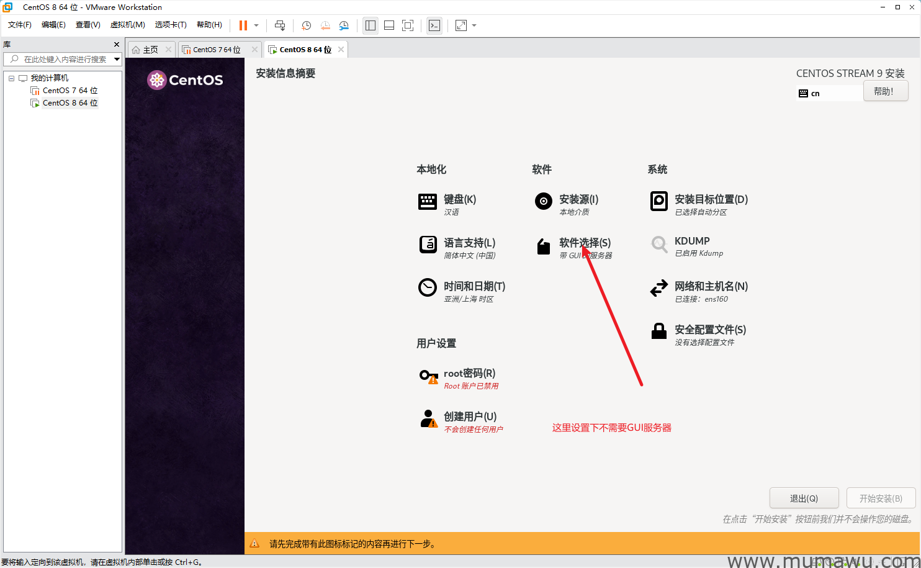
Task: Click the root密码 key icon
Action: pos(428,374)
